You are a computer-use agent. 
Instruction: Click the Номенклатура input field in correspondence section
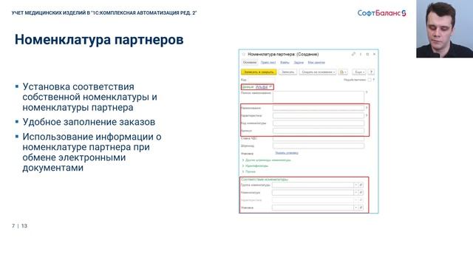[313, 192]
